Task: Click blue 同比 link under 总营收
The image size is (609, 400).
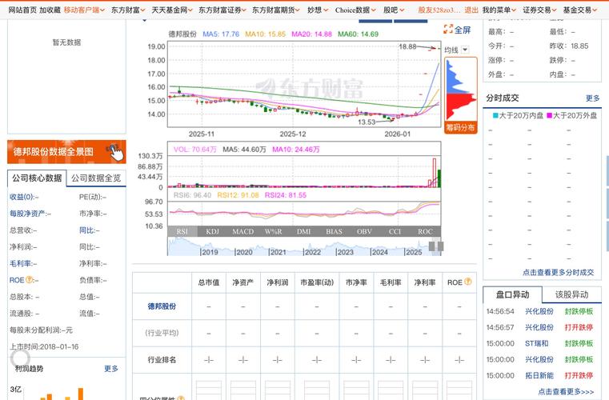Action: point(87,230)
